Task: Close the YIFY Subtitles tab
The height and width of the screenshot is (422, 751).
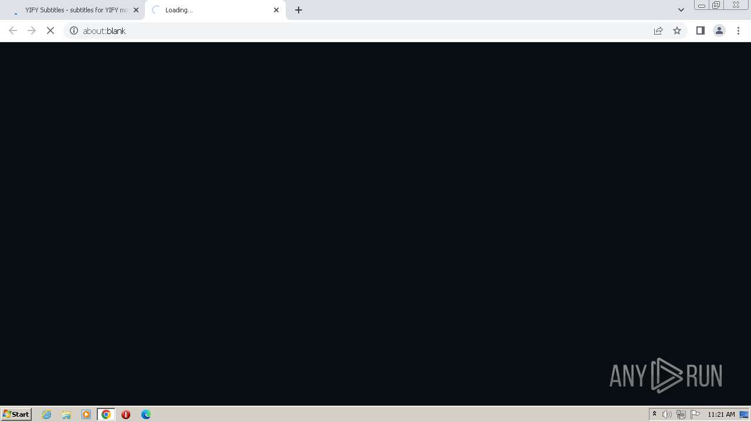Action: 136,10
